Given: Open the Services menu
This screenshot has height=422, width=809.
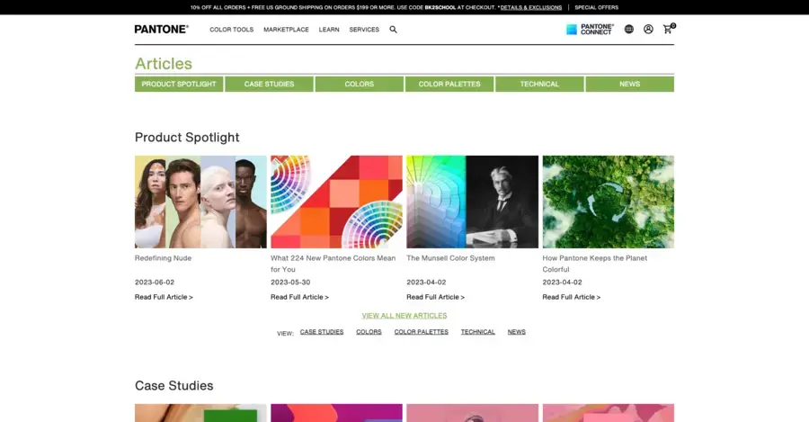Looking at the screenshot, I should [x=364, y=30].
